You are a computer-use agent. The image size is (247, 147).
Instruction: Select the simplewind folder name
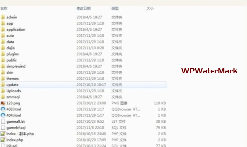coord(16,66)
